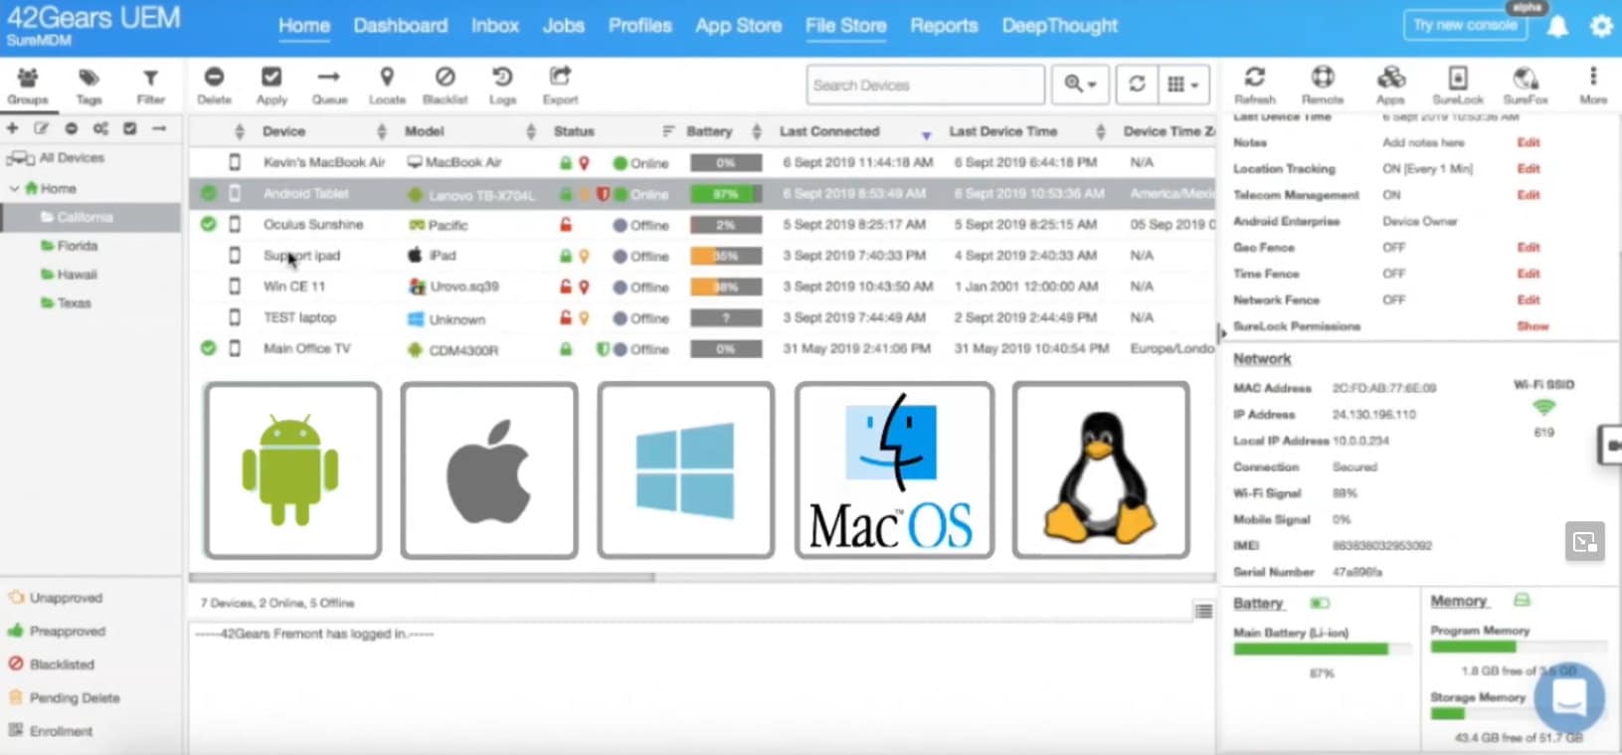Click the red location pin in the Win CE 11 row

pos(584,286)
